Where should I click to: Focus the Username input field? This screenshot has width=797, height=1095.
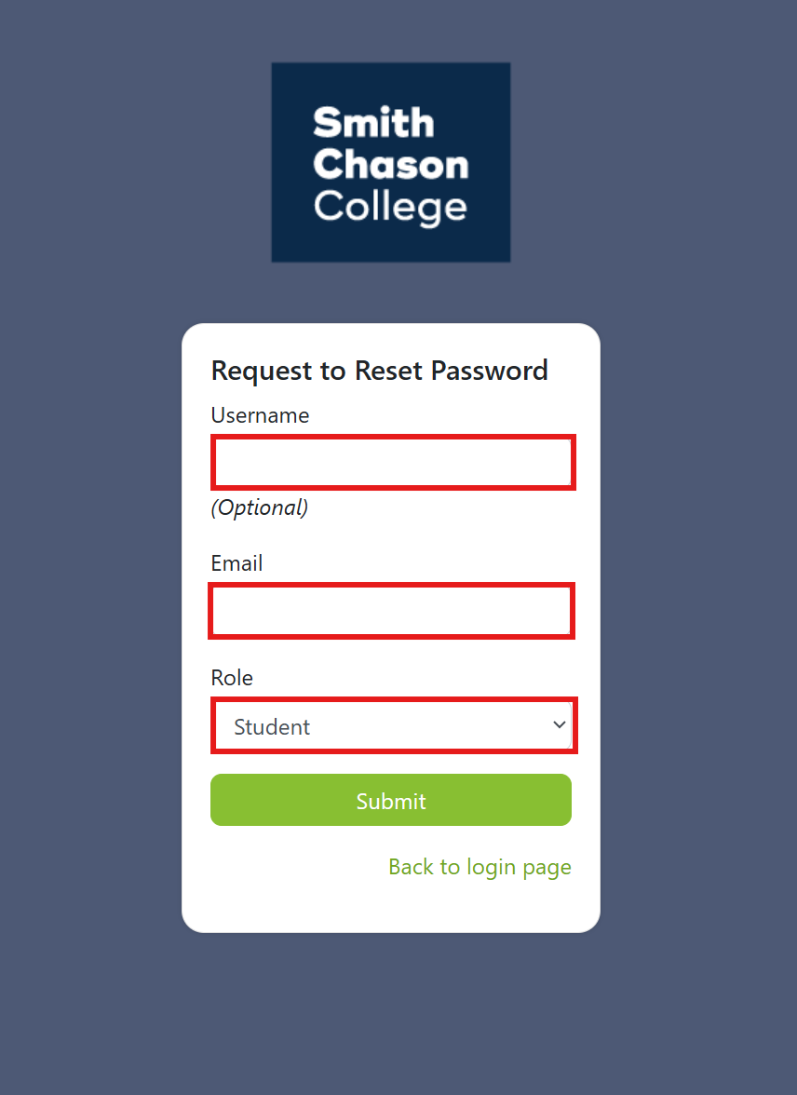click(x=393, y=462)
